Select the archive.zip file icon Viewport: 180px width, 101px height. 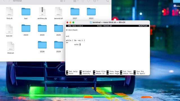(42, 12)
